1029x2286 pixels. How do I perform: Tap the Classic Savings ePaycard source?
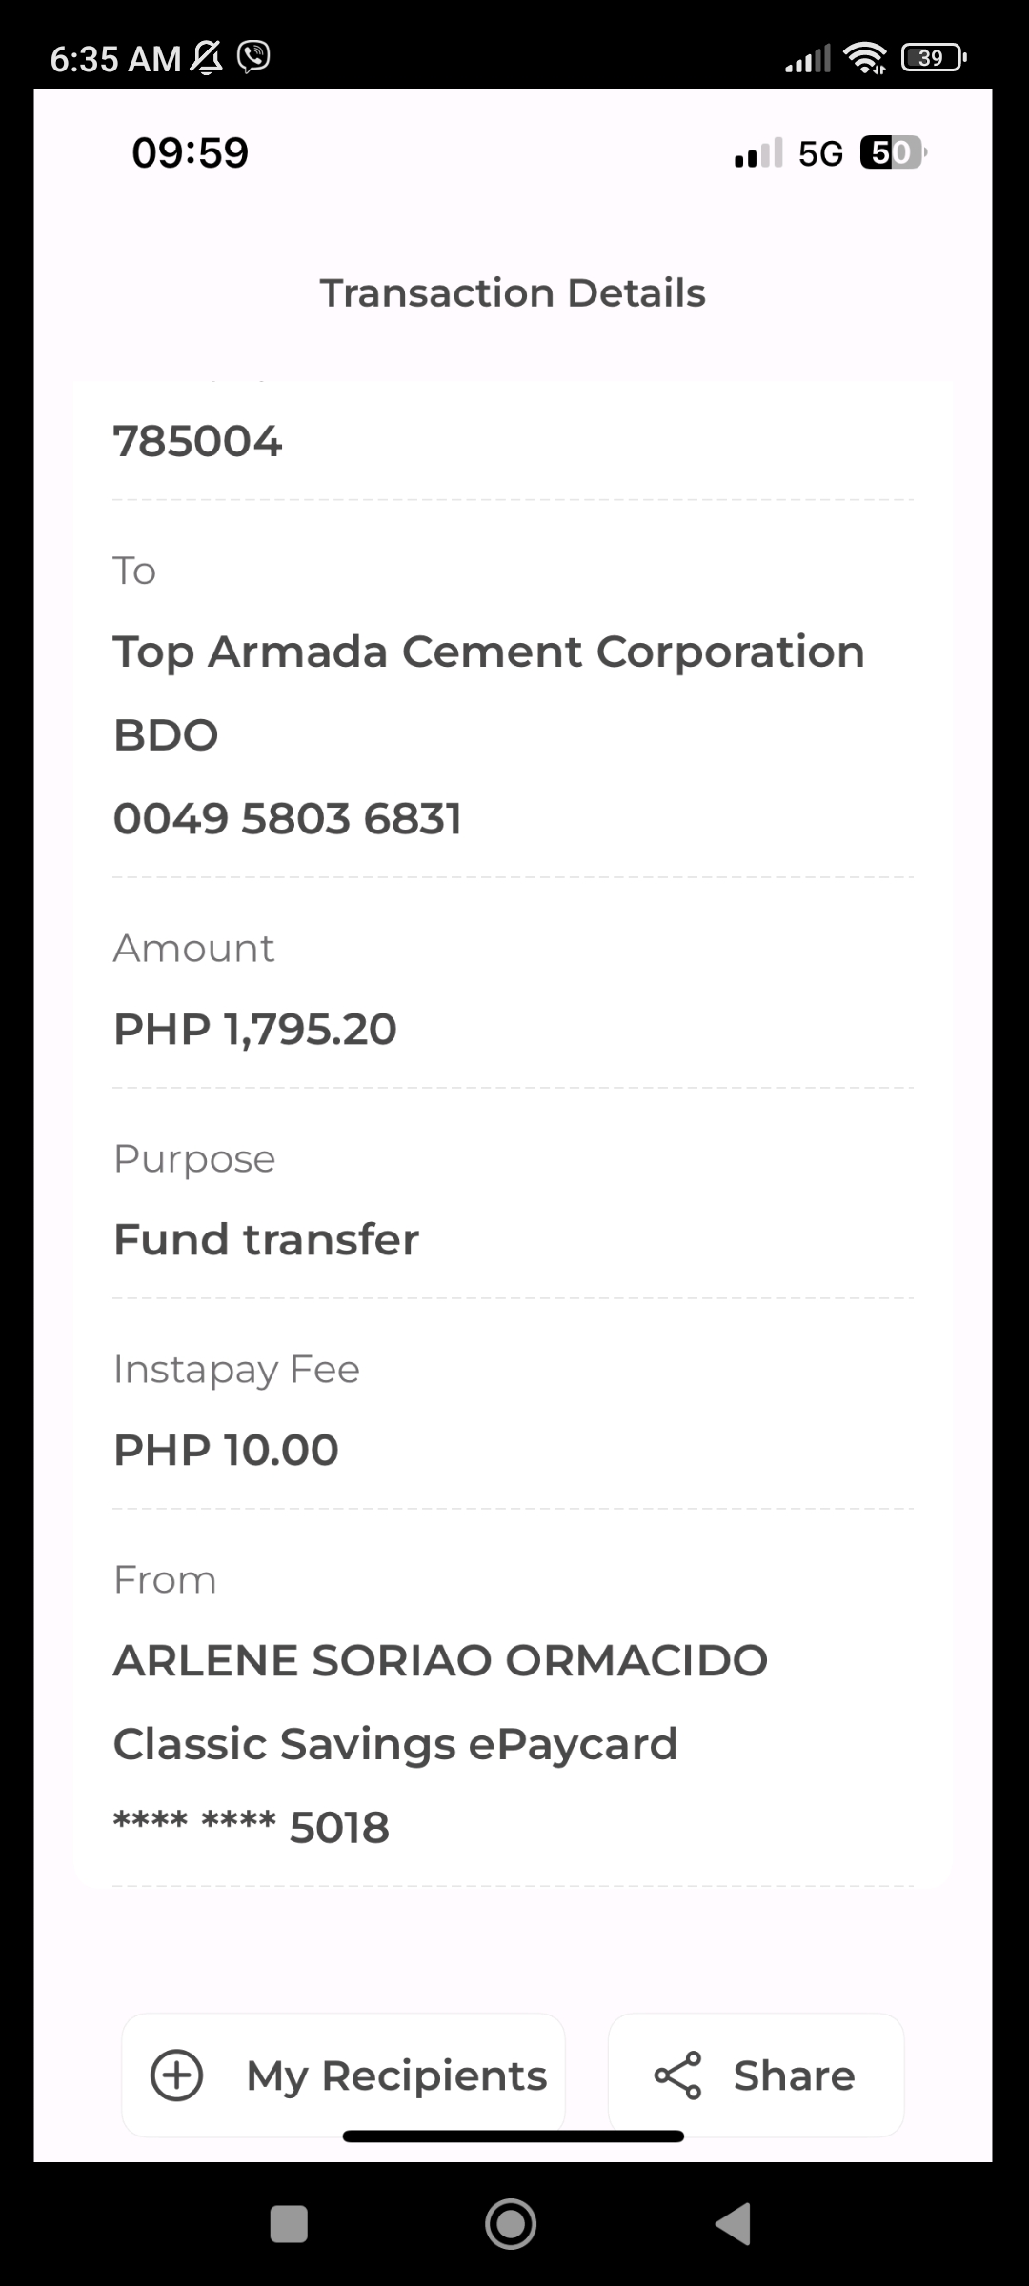click(x=395, y=1744)
